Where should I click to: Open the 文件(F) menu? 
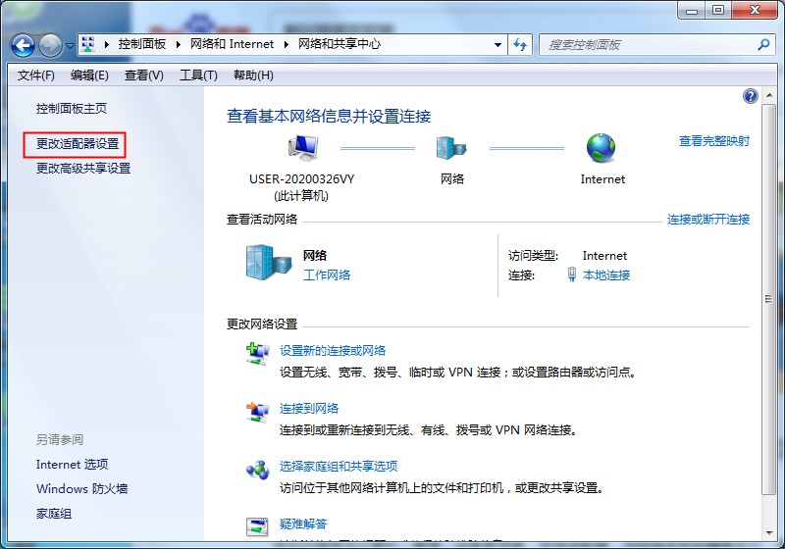(36, 75)
